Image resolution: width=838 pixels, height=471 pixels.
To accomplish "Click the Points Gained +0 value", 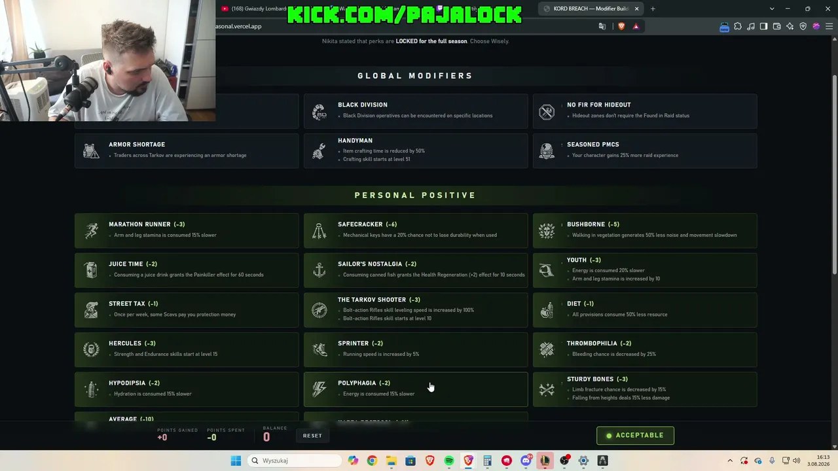I will [162, 438].
